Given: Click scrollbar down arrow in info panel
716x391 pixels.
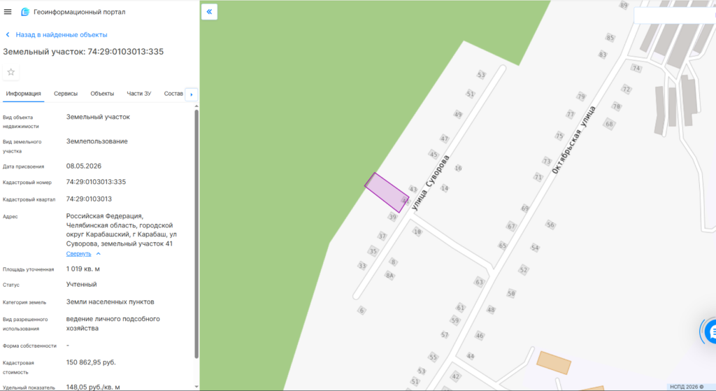Looking at the screenshot, I should 196,387.
